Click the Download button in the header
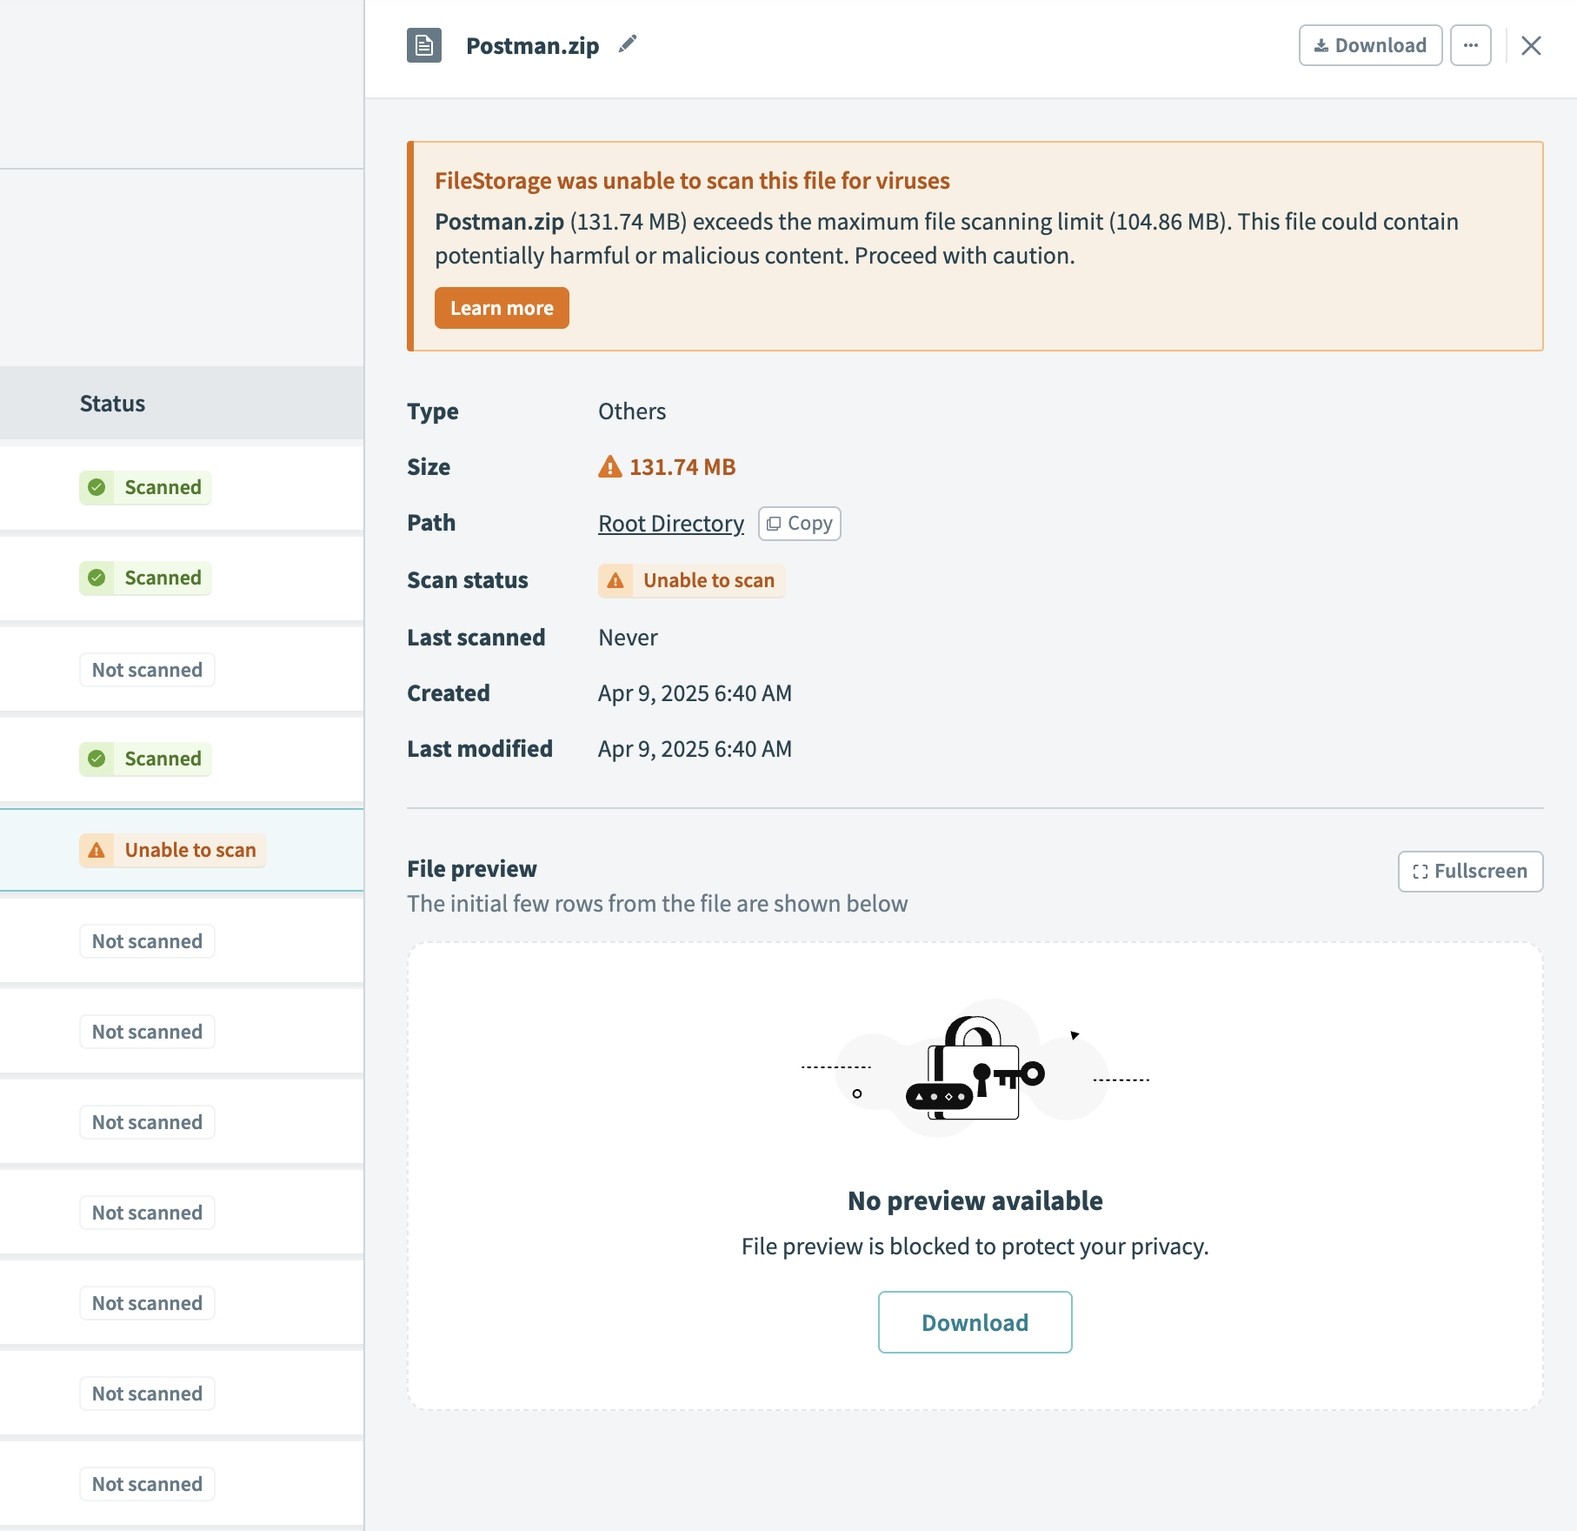The height and width of the screenshot is (1531, 1577). click(1370, 45)
